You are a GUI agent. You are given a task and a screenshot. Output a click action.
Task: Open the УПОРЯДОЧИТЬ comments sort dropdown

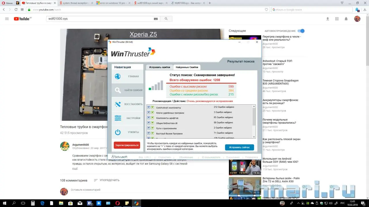[106, 180]
